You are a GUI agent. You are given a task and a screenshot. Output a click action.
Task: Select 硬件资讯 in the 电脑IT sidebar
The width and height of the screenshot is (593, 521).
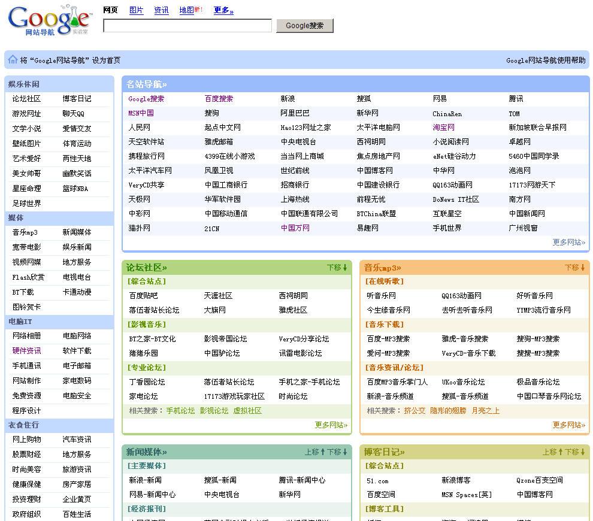click(x=27, y=351)
